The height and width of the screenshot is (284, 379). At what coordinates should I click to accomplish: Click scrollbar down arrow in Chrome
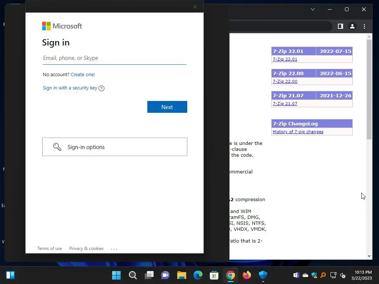[369, 256]
